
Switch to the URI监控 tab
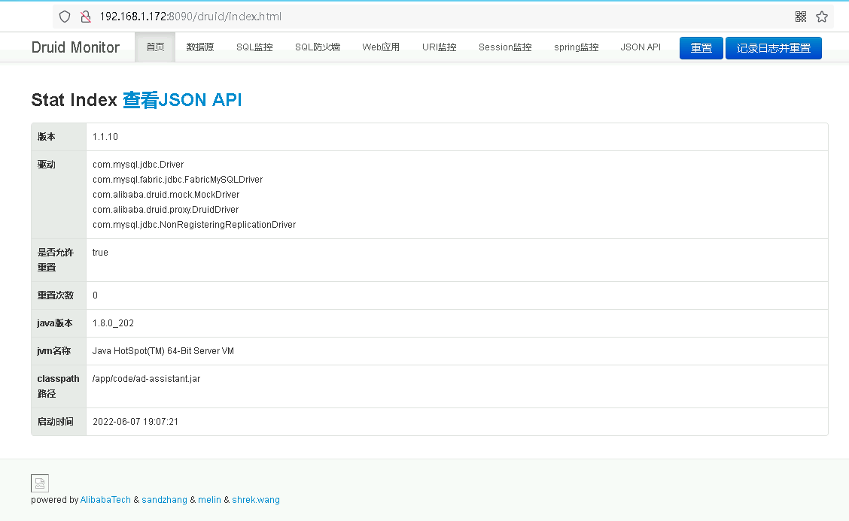(439, 47)
